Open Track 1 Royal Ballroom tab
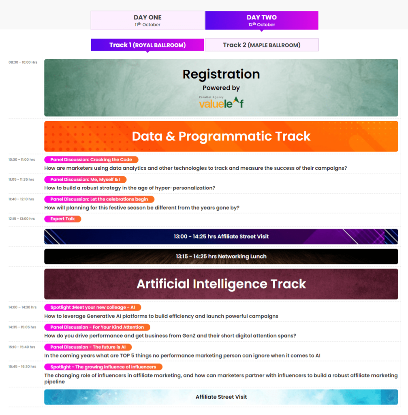The image size is (408, 415). pyautogui.click(x=147, y=45)
